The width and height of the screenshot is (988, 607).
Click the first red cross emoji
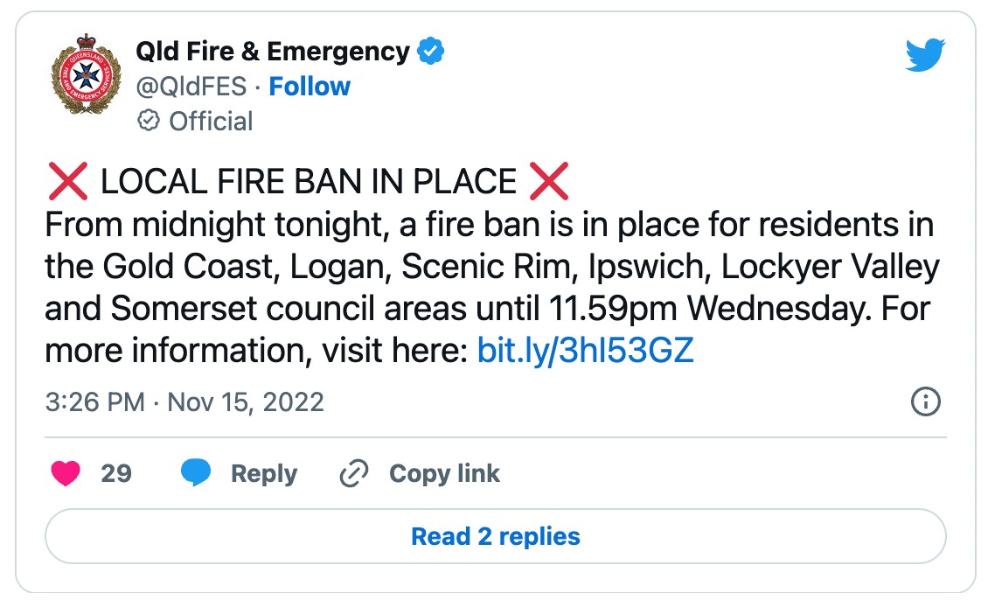tap(66, 182)
